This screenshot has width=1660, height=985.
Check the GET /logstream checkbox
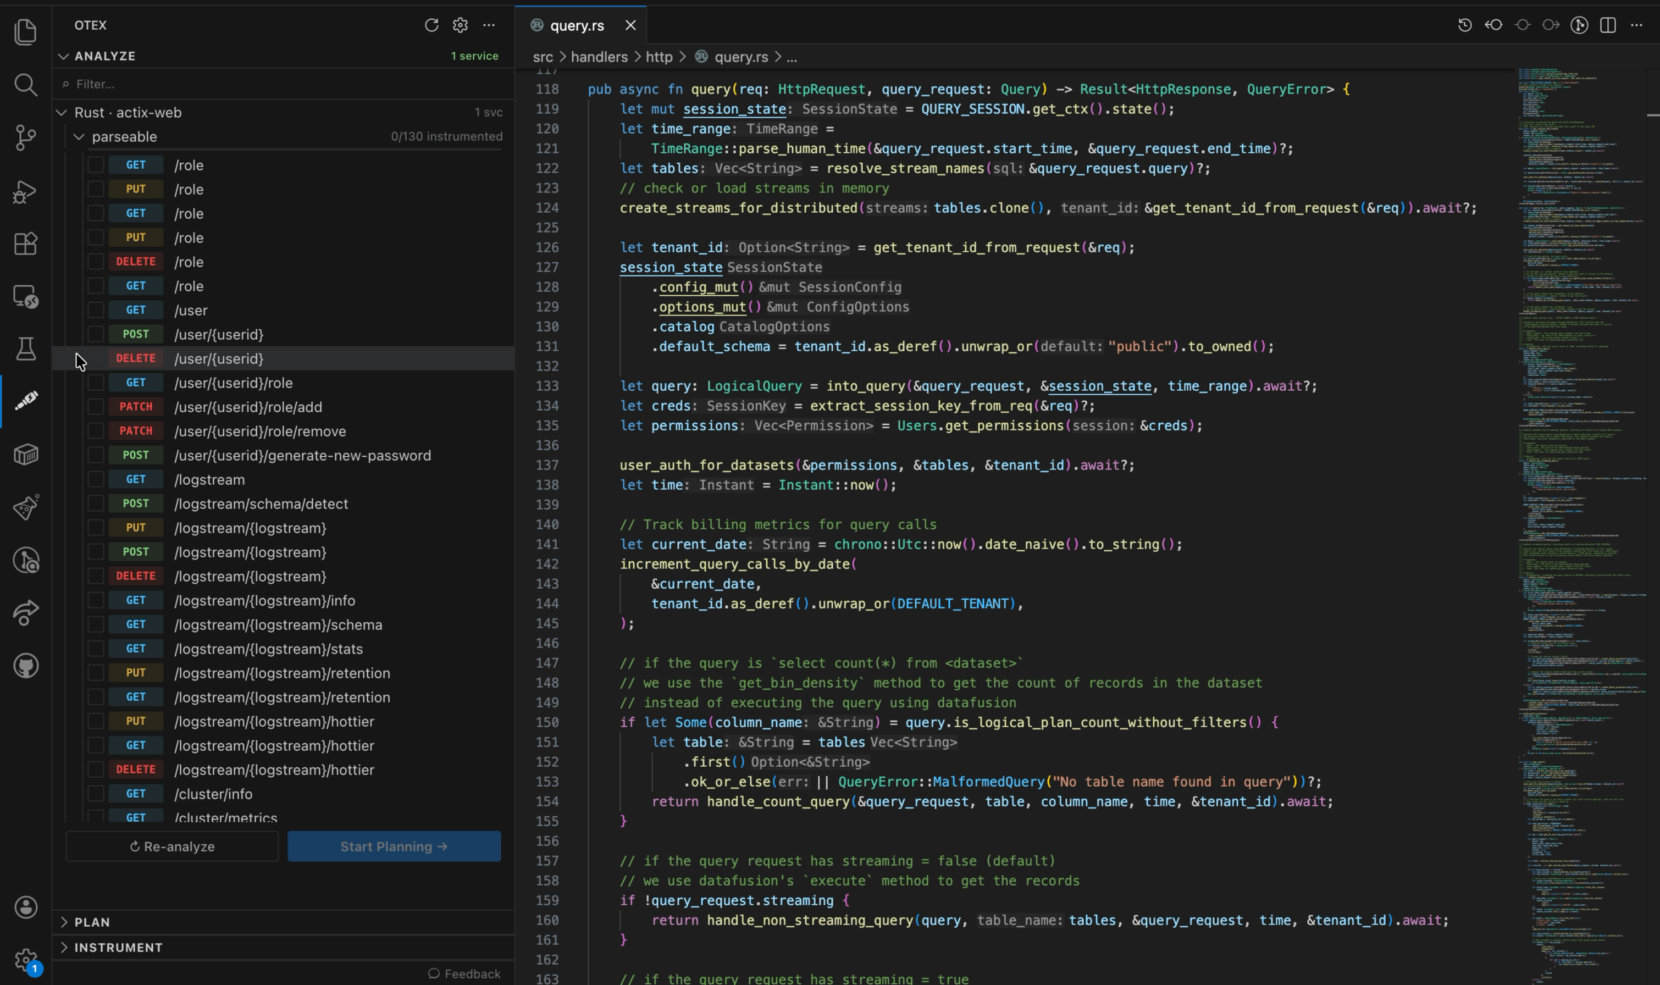tap(96, 479)
